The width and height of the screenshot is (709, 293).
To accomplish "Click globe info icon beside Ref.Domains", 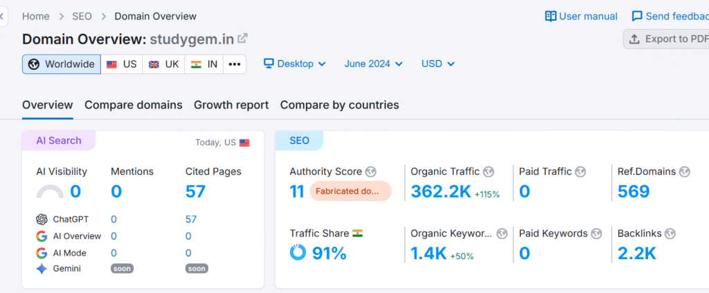I will point(685,171).
